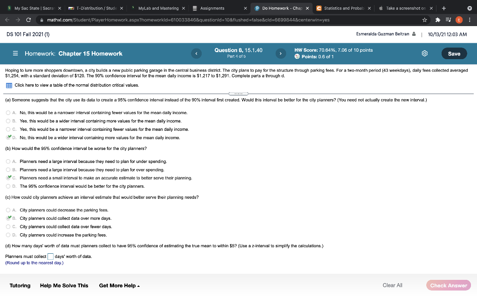The width and height of the screenshot is (477, 298).
Task: Open the settings gear icon
Action: pyautogui.click(x=425, y=54)
